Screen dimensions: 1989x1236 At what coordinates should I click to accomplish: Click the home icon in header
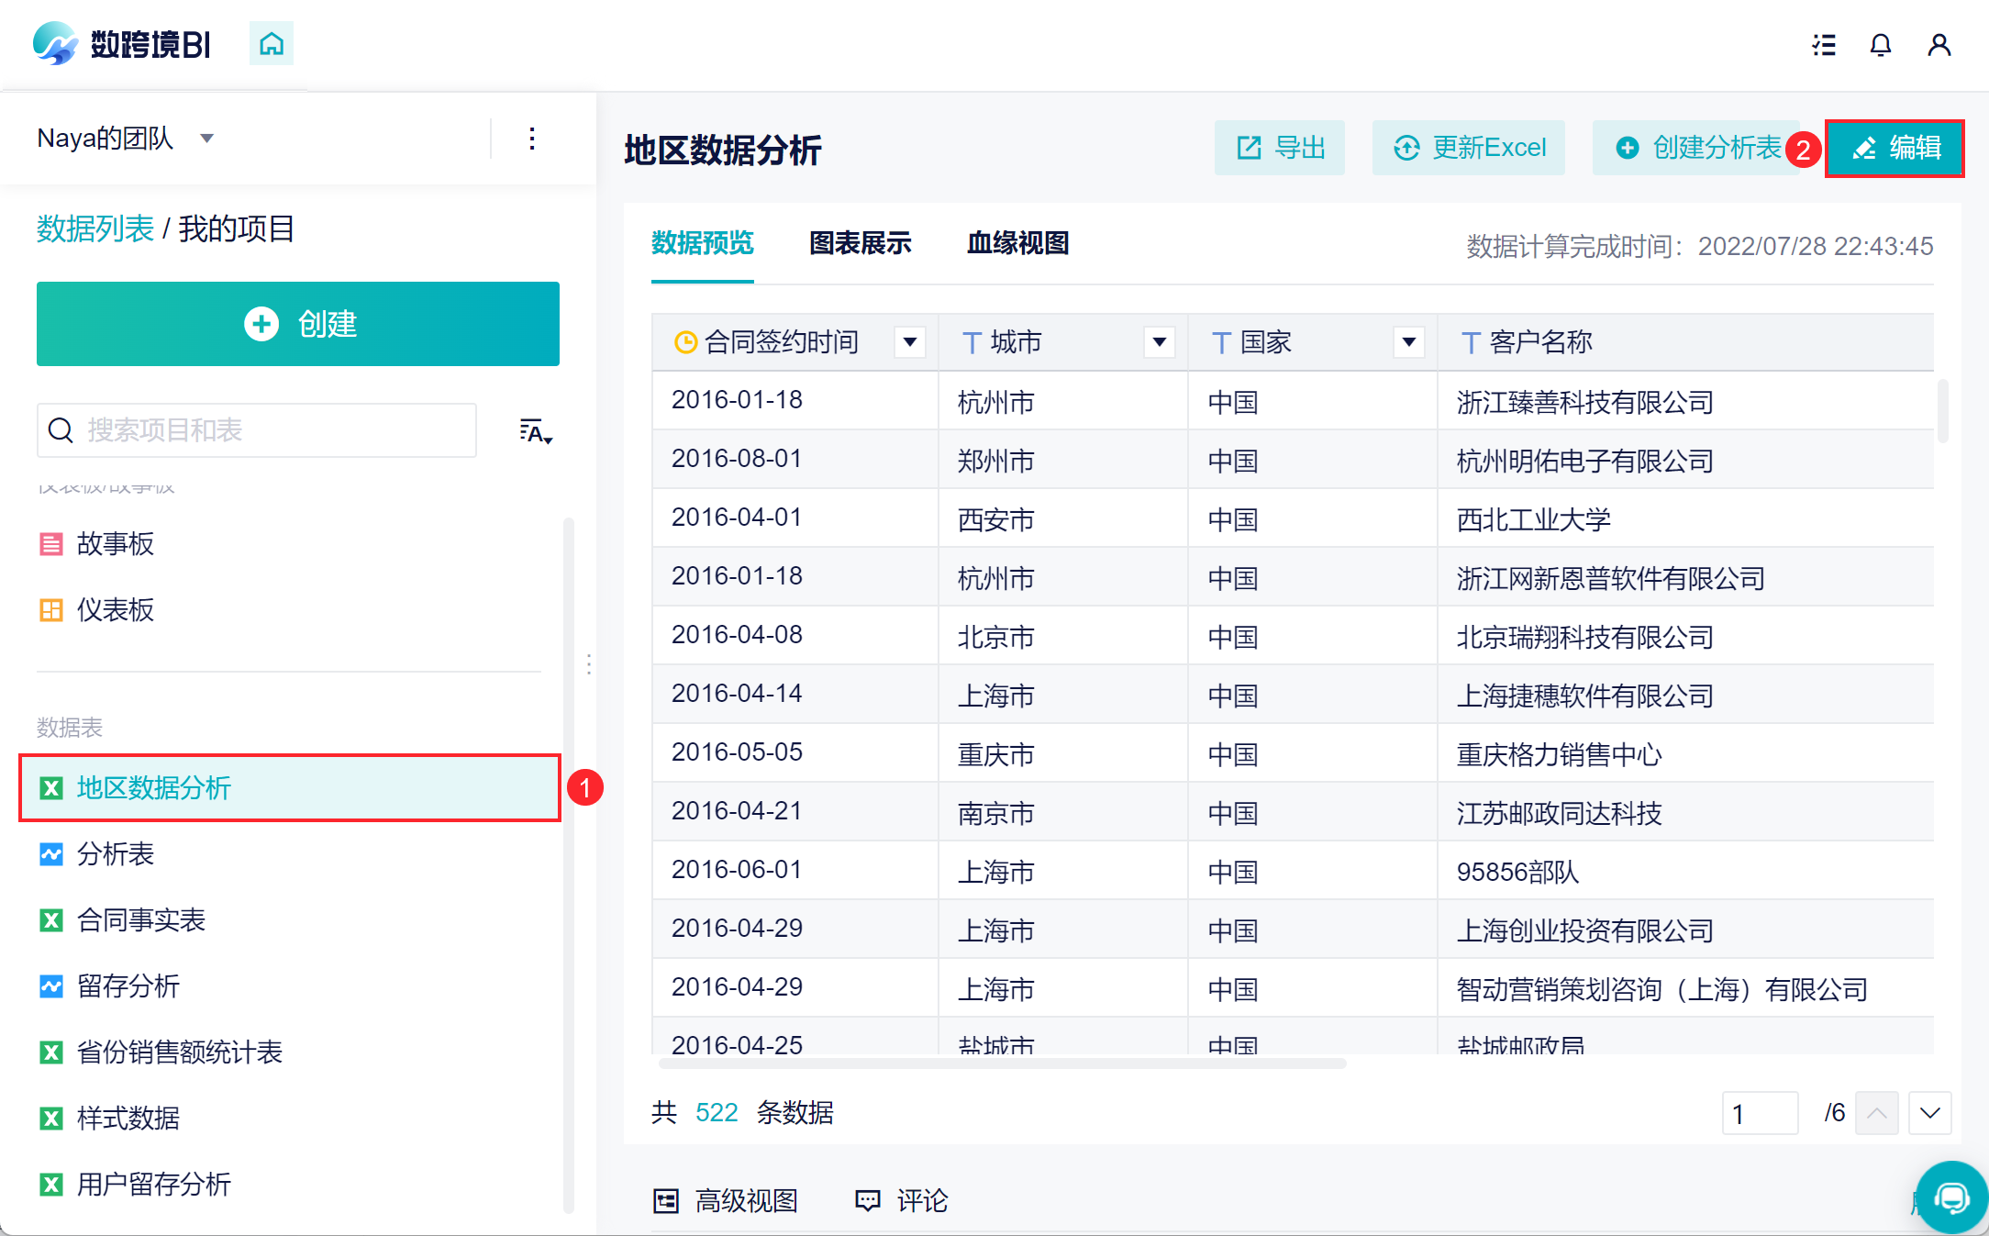click(x=271, y=43)
